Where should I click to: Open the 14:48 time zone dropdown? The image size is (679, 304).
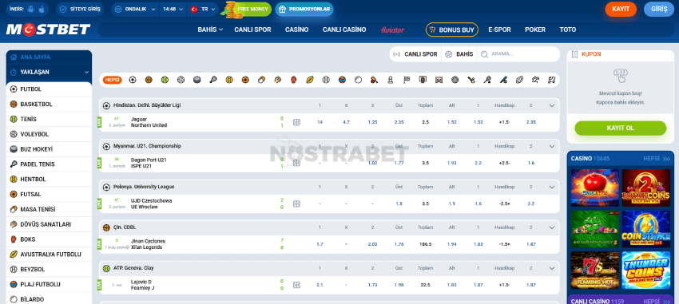click(173, 9)
